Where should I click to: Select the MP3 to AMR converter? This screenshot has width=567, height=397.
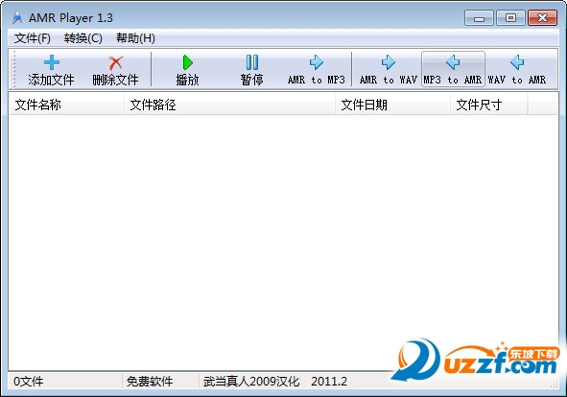coord(453,69)
